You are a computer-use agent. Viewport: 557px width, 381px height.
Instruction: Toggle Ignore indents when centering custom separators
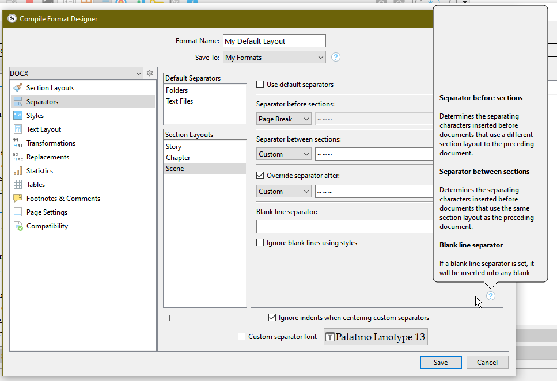click(x=272, y=318)
